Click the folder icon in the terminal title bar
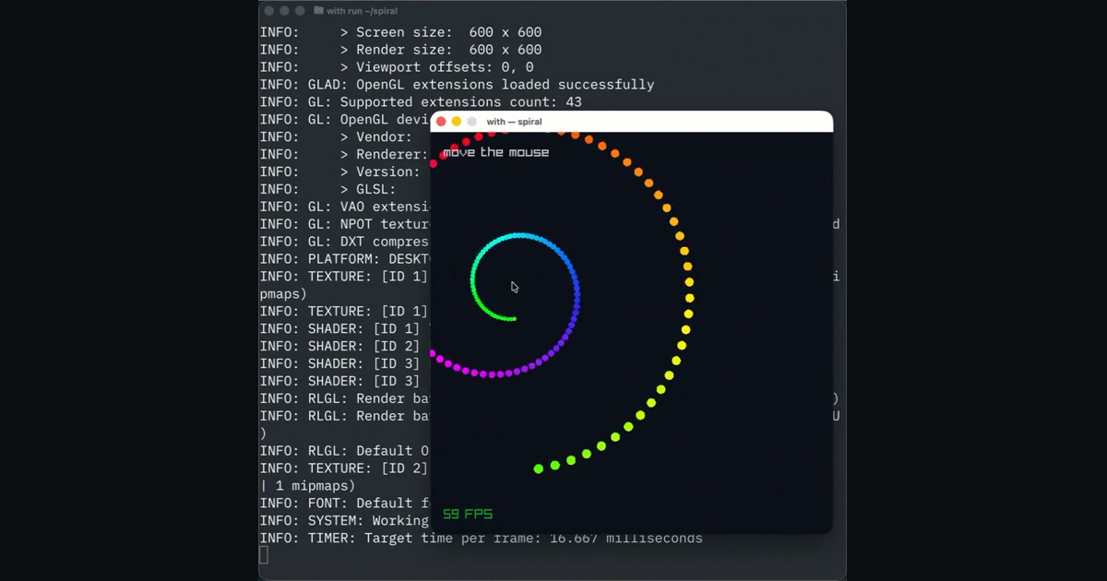The width and height of the screenshot is (1107, 581). click(318, 11)
